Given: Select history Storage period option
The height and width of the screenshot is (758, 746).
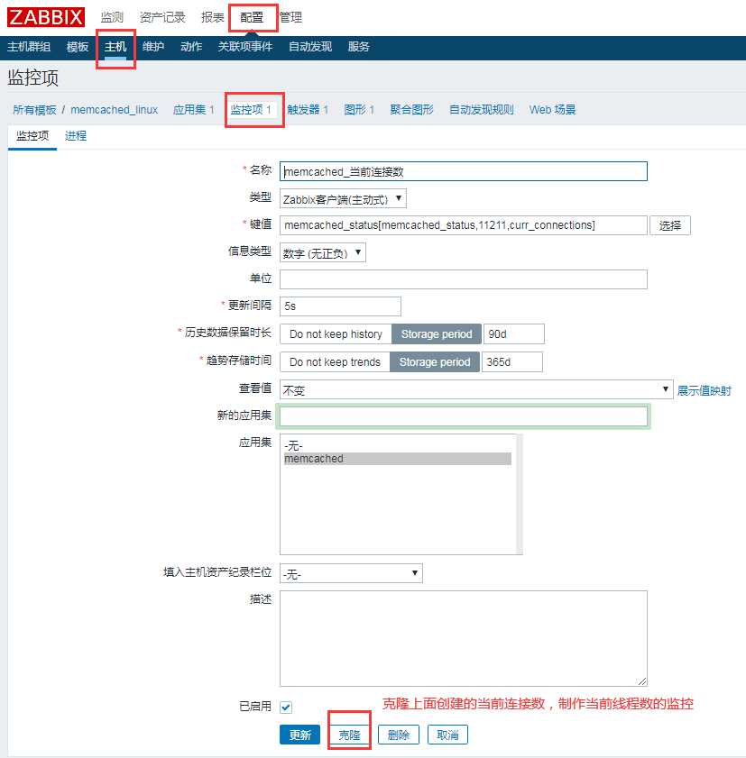Looking at the screenshot, I should [x=437, y=334].
